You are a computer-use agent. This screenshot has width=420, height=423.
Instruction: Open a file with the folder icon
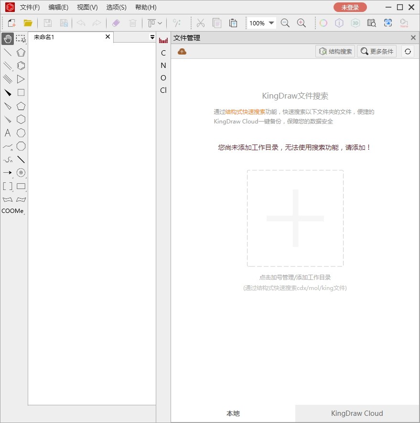click(28, 23)
